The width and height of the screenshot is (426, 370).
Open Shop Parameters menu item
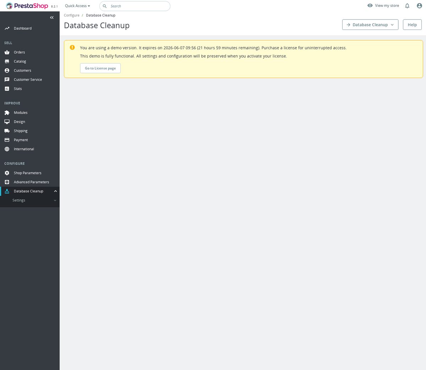tap(30, 173)
